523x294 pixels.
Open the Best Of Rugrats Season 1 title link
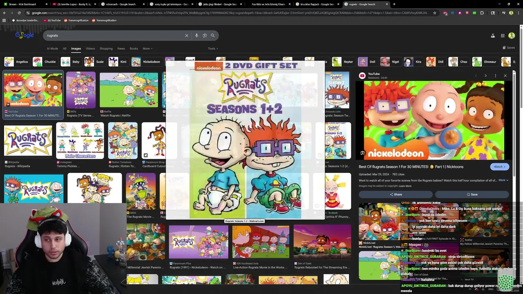click(411, 167)
